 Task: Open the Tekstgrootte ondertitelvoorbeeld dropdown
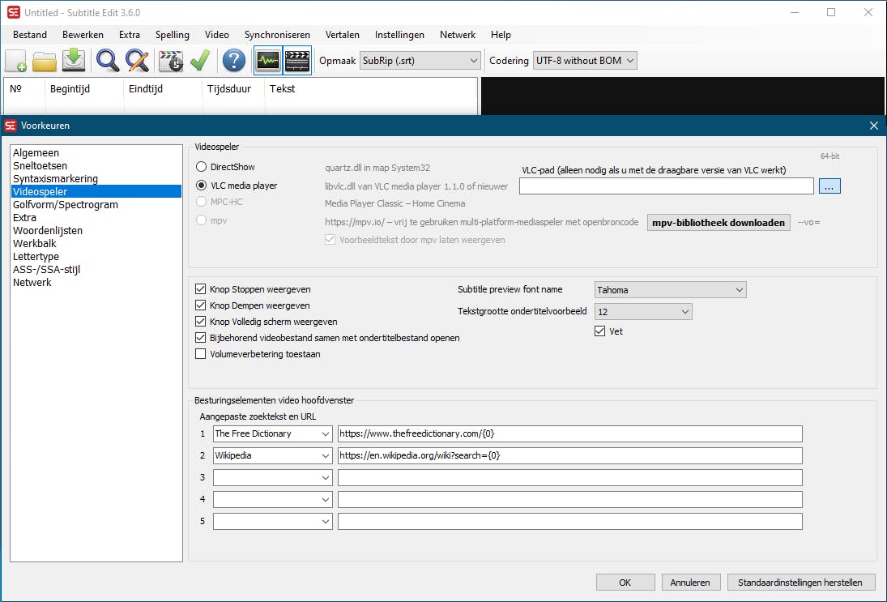point(643,312)
